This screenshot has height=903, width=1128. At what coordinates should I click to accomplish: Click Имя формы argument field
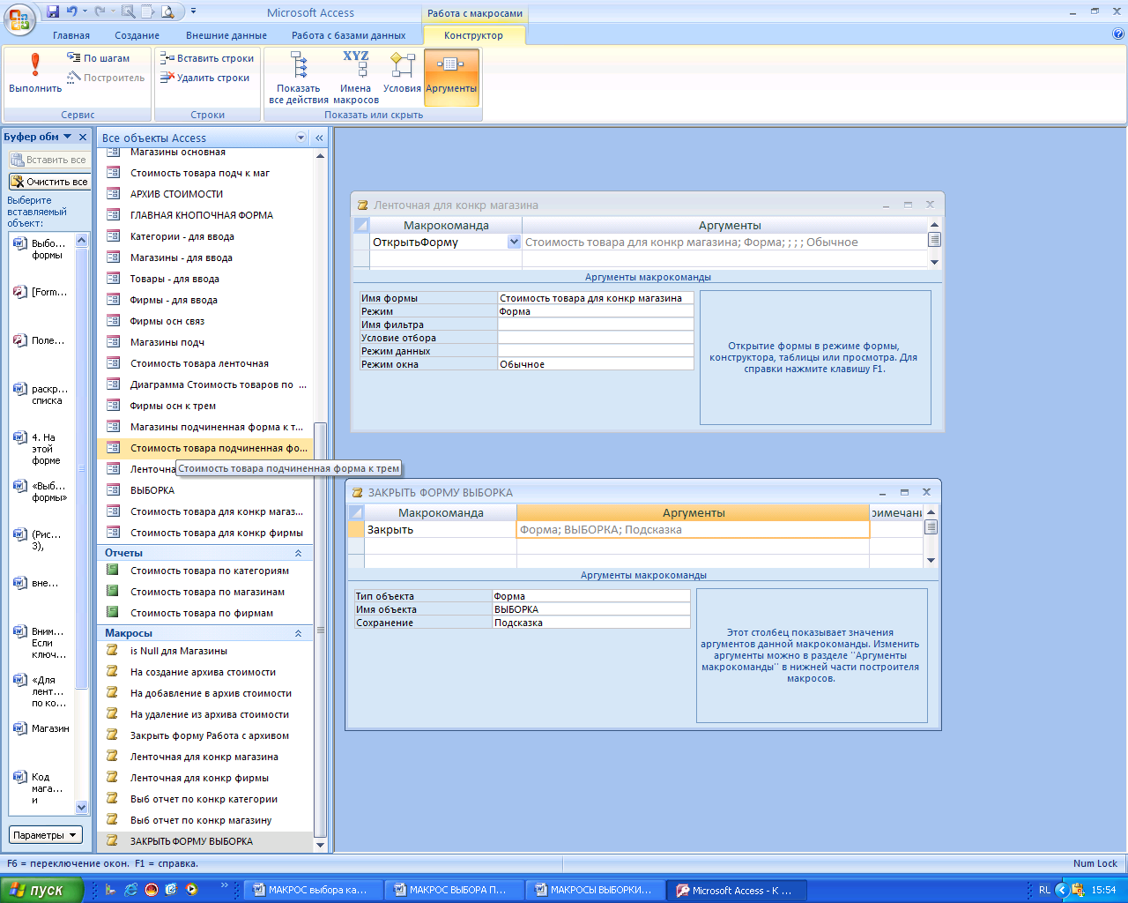pyautogui.click(x=596, y=298)
